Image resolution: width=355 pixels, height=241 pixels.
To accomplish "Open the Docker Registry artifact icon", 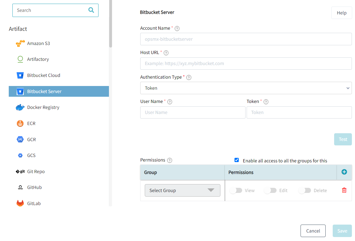I will pyautogui.click(x=20, y=107).
